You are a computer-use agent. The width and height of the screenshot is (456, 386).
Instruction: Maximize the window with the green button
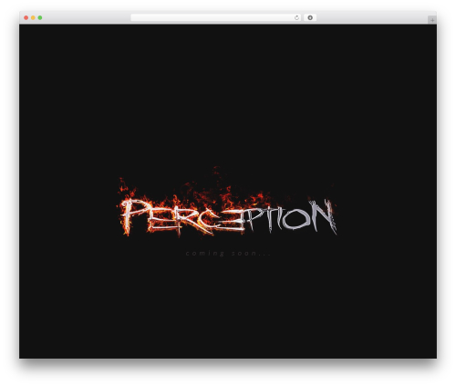point(40,17)
